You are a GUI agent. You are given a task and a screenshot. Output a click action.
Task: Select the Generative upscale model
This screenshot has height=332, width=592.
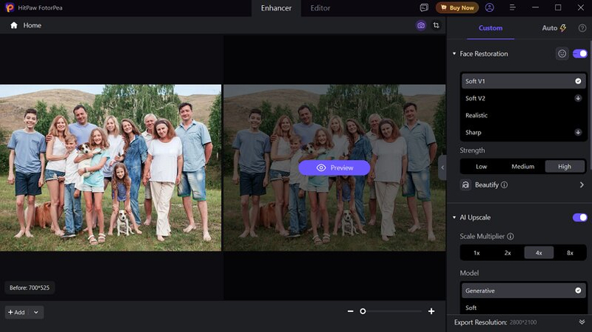pos(523,291)
